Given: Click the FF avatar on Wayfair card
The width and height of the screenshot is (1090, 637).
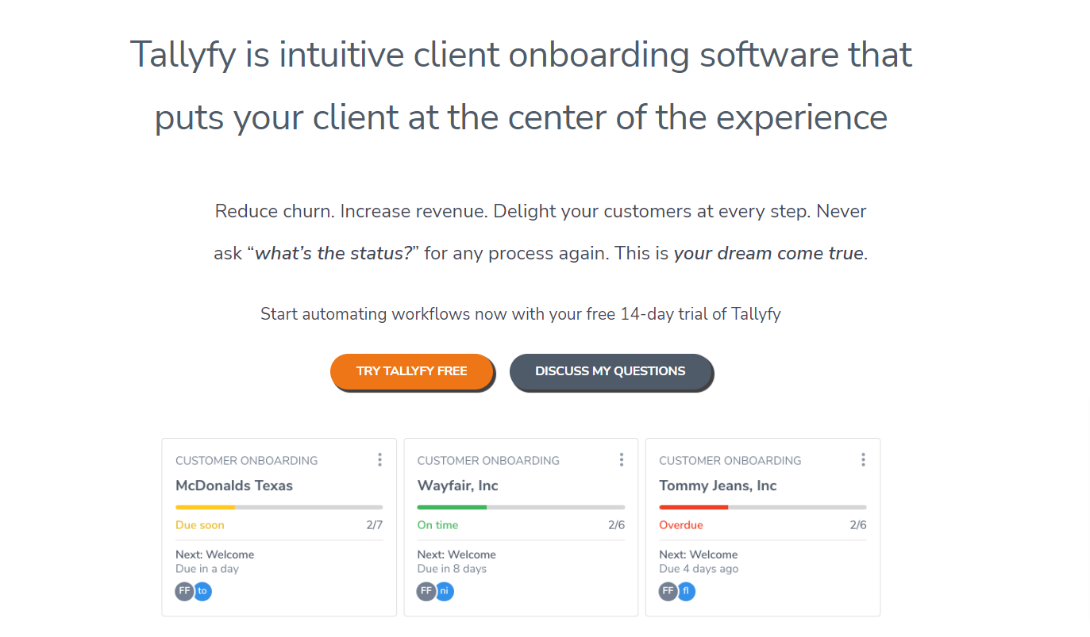Looking at the screenshot, I should pyautogui.click(x=426, y=591).
